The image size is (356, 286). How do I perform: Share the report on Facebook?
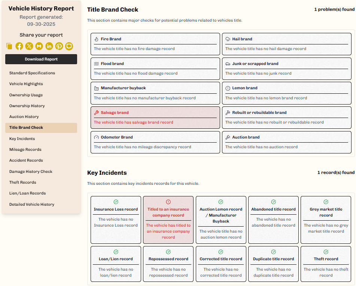(19, 46)
